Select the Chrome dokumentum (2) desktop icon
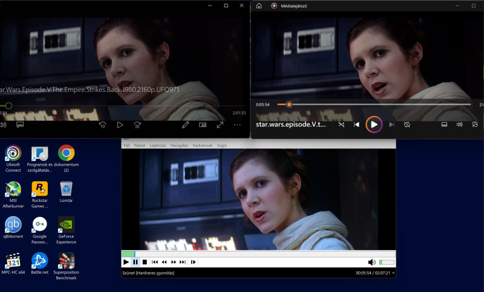Image resolution: width=484 pixels, height=292 pixels. click(x=66, y=158)
